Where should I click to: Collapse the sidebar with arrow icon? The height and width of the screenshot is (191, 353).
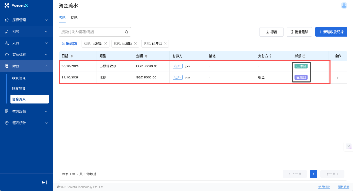44,182
